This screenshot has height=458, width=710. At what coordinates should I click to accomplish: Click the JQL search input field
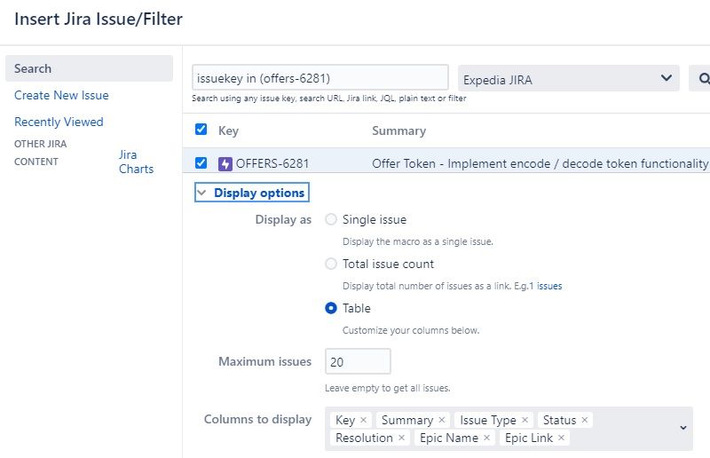click(x=320, y=78)
